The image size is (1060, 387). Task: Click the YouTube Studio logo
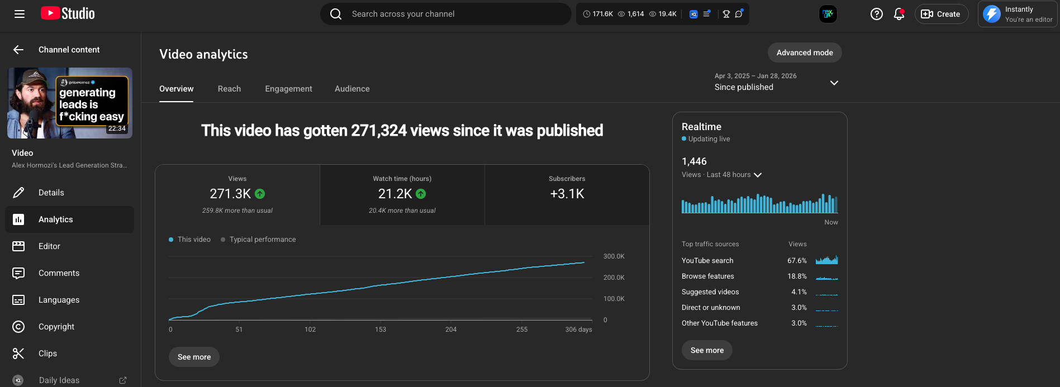pos(68,14)
